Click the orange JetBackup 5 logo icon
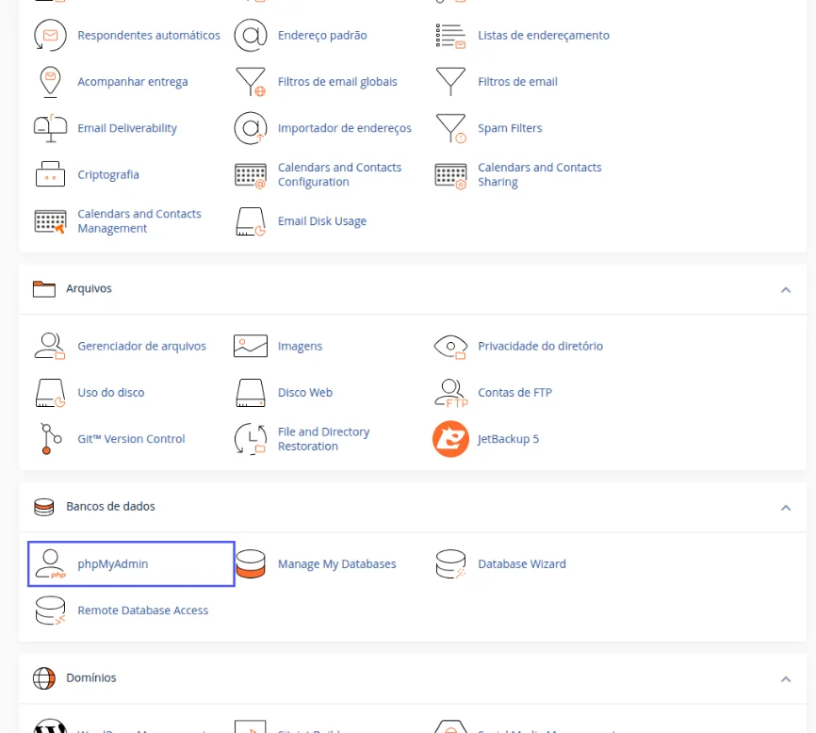Screen dimensions: 816x733 tap(450, 439)
